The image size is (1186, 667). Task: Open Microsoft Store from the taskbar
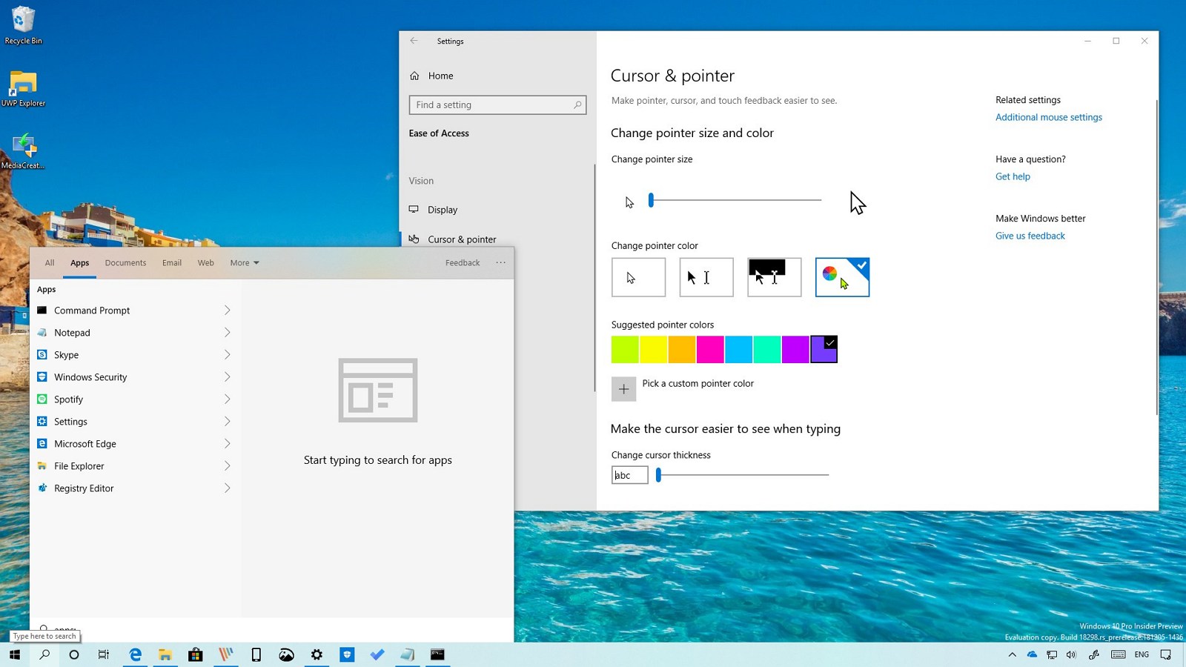tap(196, 654)
